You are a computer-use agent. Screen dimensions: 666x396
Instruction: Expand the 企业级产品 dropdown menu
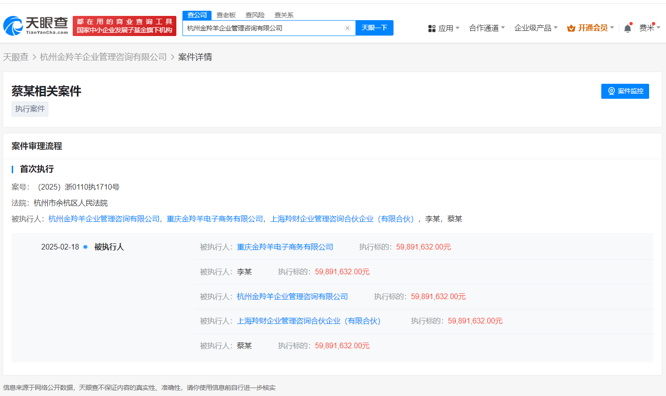536,28
